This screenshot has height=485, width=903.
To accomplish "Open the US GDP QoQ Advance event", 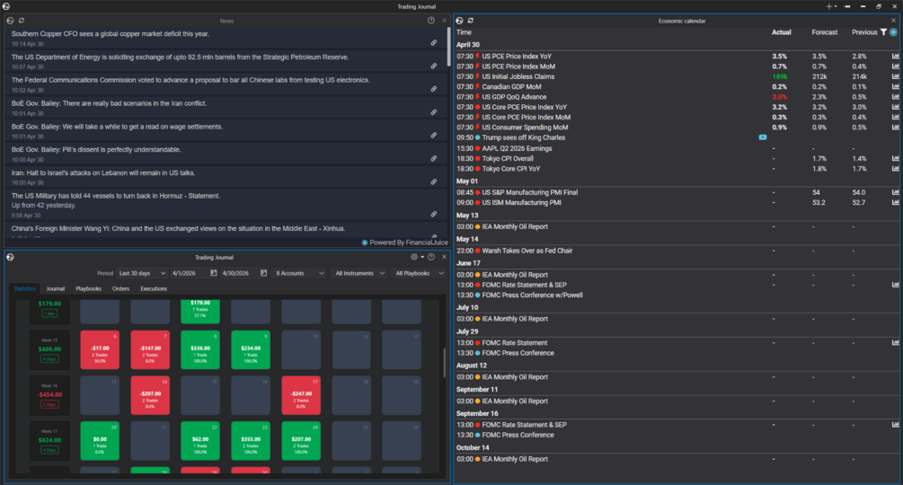I will pyautogui.click(x=514, y=97).
